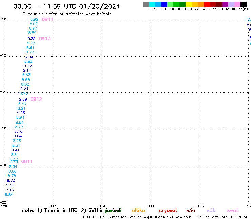The width and height of the screenshot is (251, 220).
Task: Click the pink 'swot' satellite legend label
Action: point(233,211)
